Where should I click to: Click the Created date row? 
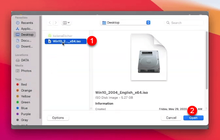149,109
